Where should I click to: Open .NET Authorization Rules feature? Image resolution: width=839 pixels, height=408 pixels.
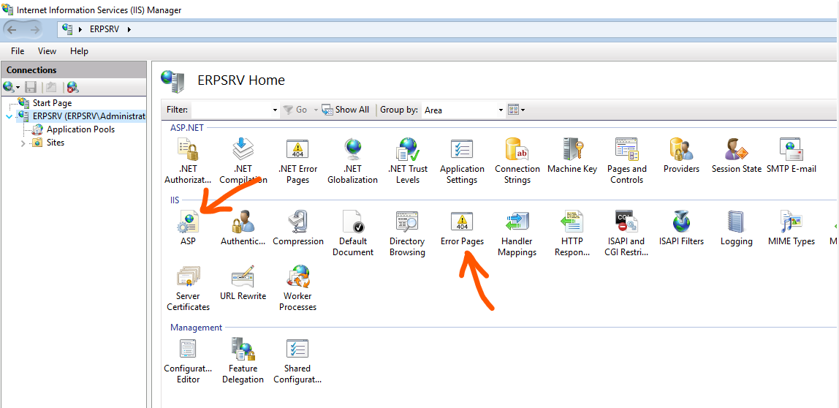pyautogui.click(x=188, y=161)
